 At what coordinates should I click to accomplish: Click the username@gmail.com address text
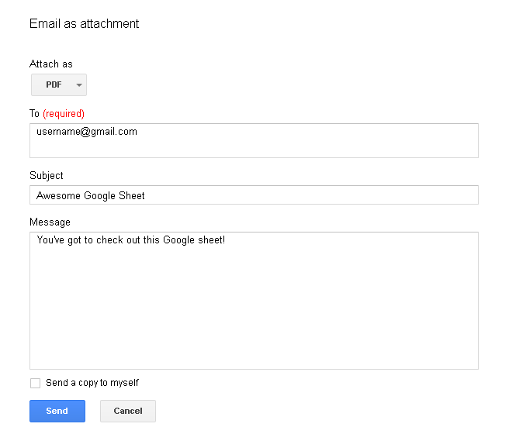[87, 132]
